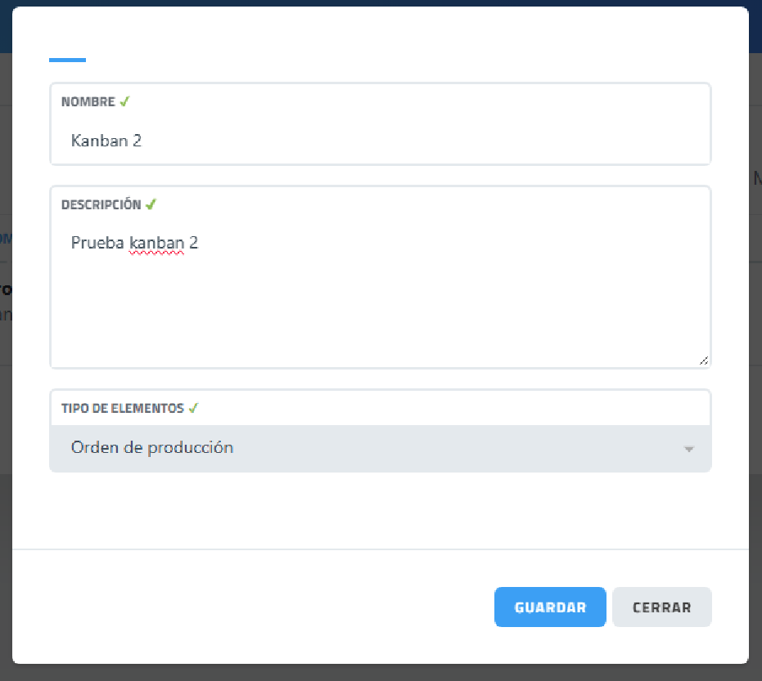Click the blank footer area left of GUARDAR
Screen dimensions: 762x681
[x=246, y=607]
